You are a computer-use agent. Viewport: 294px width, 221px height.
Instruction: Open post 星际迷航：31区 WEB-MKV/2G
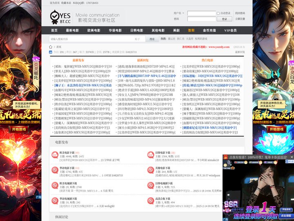click(x=212, y=76)
